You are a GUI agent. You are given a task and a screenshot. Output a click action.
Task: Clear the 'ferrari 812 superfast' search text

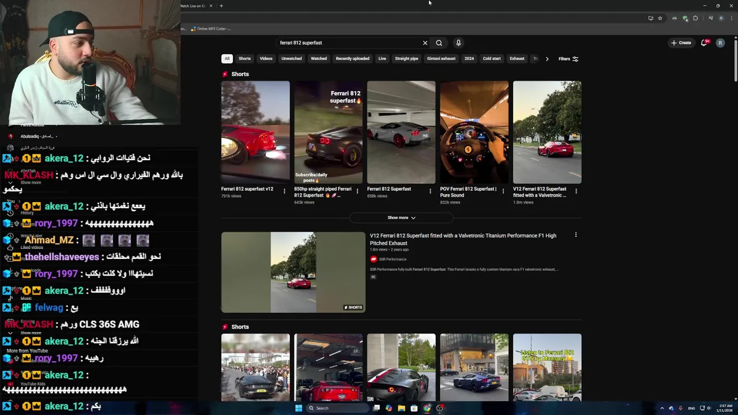425,43
